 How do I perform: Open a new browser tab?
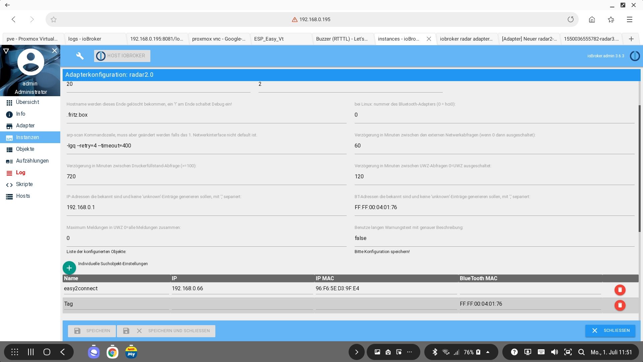pyautogui.click(x=631, y=39)
